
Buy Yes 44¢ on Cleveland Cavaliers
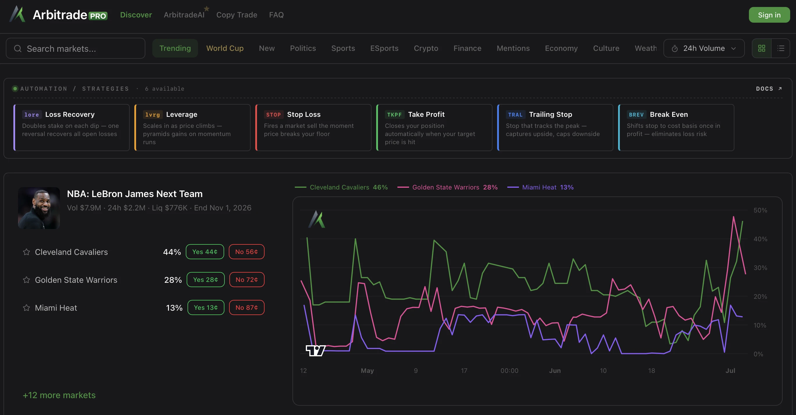[x=205, y=252]
